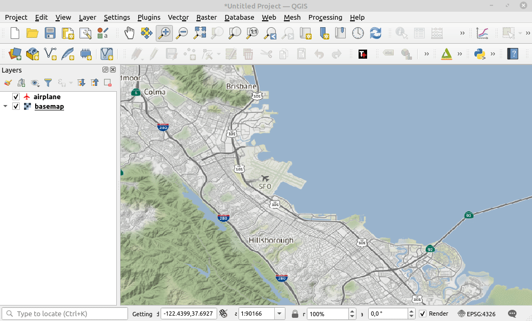Click the red T text annotation icon
The height and width of the screenshot is (321, 532).
click(363, 54)
